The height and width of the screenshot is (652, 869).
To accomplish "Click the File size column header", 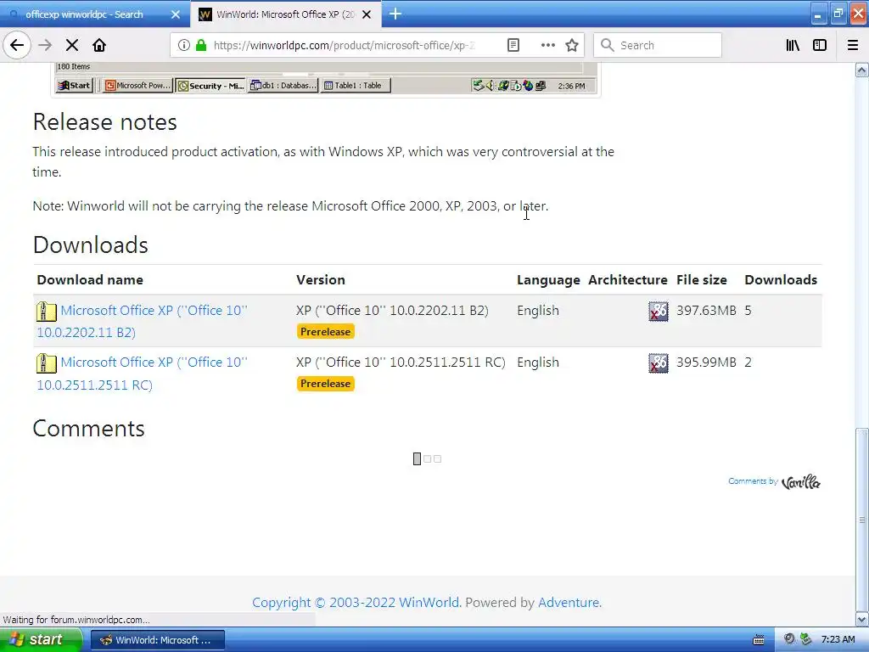I will click(x=701, y=280).
